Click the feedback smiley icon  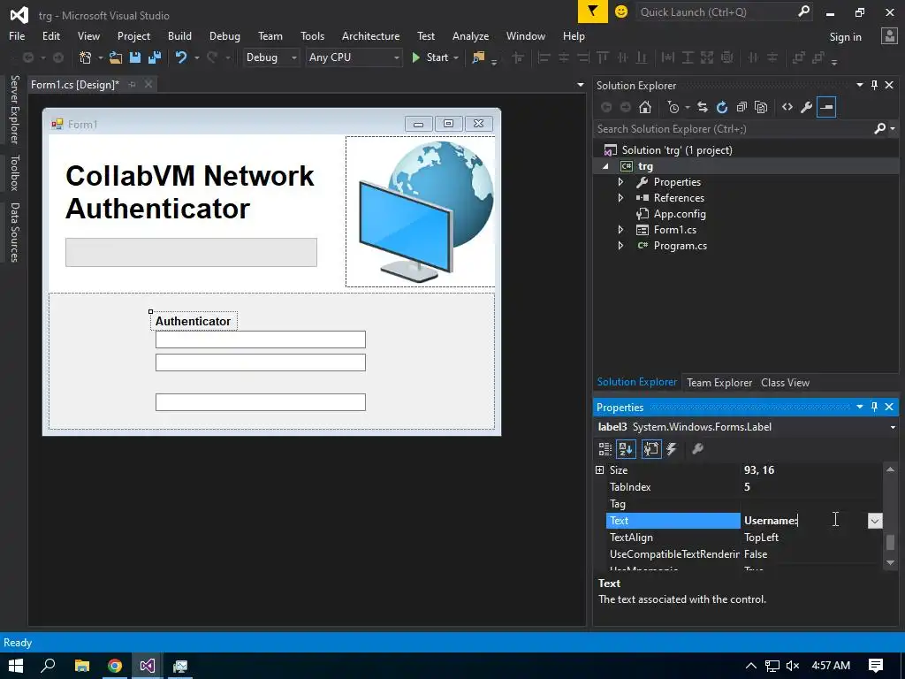pyautogui.click(x=621, y=11)
